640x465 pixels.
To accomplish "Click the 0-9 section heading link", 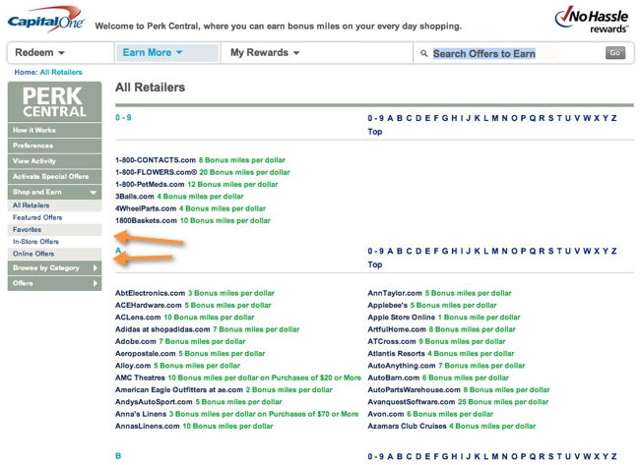I will click(123, 118).
